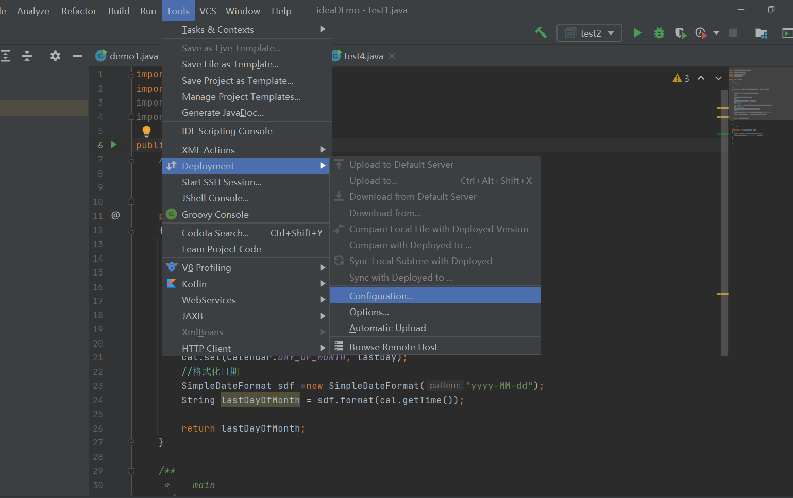This screenshot has height=498, width=793.
Task: Expand V8 Profiling submenu
Action: tap(246, 268)
